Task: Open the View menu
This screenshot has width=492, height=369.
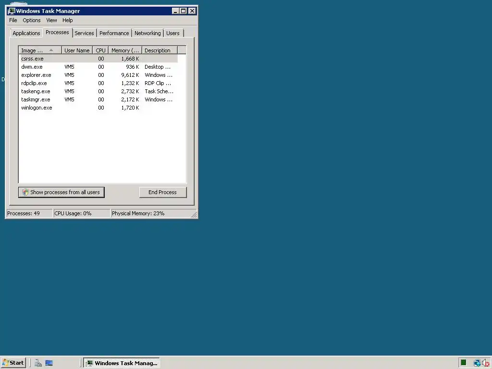Action: [x=51, y=20]
